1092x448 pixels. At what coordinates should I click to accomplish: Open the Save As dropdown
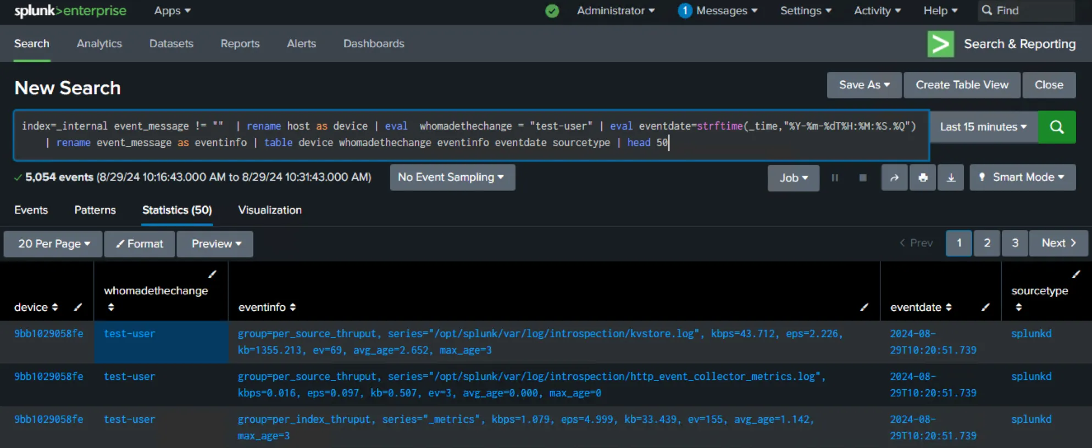point(864,85)
